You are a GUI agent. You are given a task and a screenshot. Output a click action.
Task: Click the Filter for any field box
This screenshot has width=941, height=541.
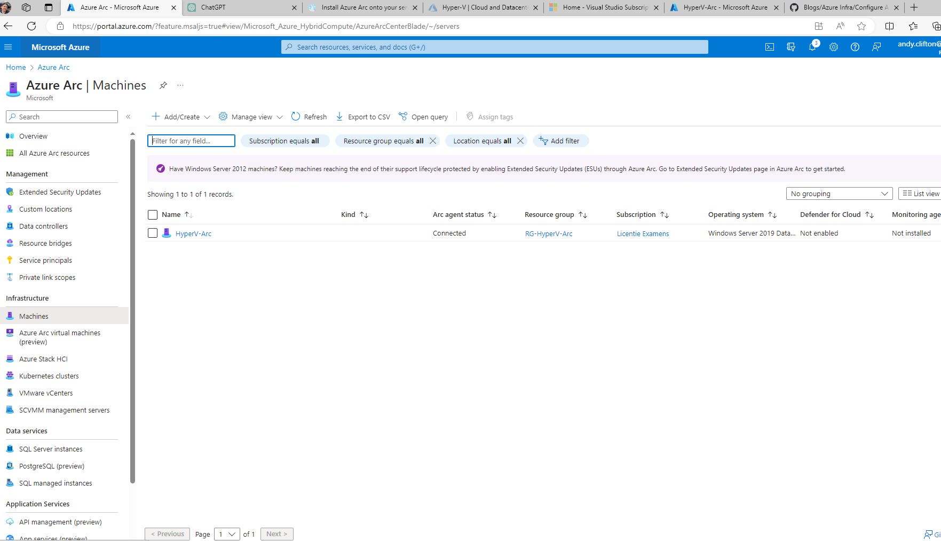[191, 141]
